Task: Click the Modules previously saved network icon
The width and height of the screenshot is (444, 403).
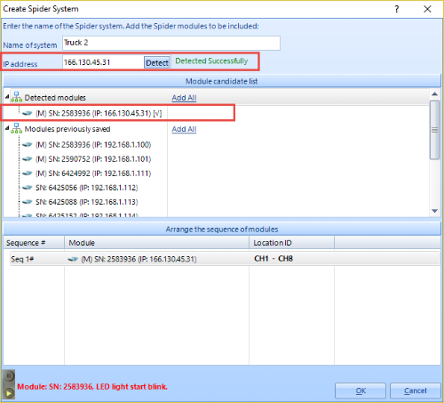Action: click(x=16, y=128)
